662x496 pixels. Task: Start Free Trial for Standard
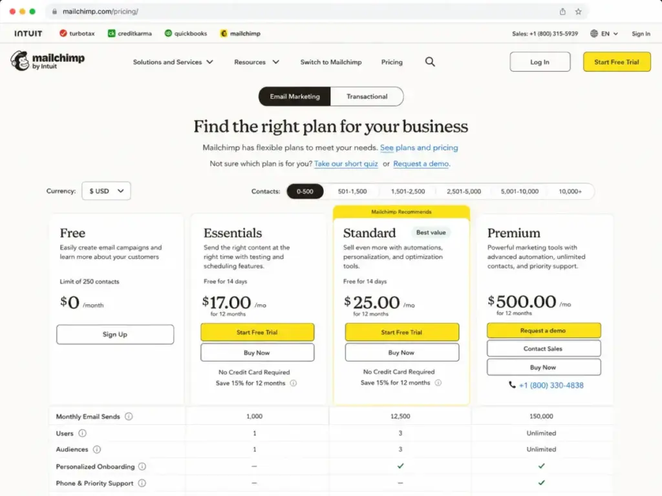point(401,332)
